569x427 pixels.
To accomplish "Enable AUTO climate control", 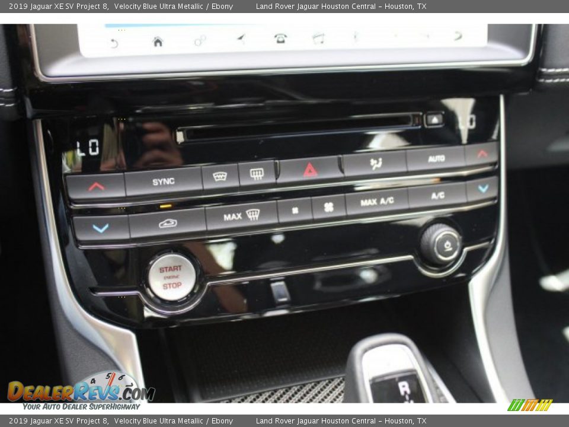I will point(436,159).
